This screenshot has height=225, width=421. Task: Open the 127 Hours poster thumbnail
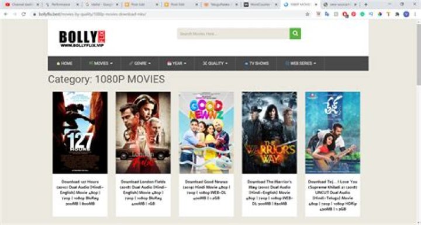(x=80, y=133)
